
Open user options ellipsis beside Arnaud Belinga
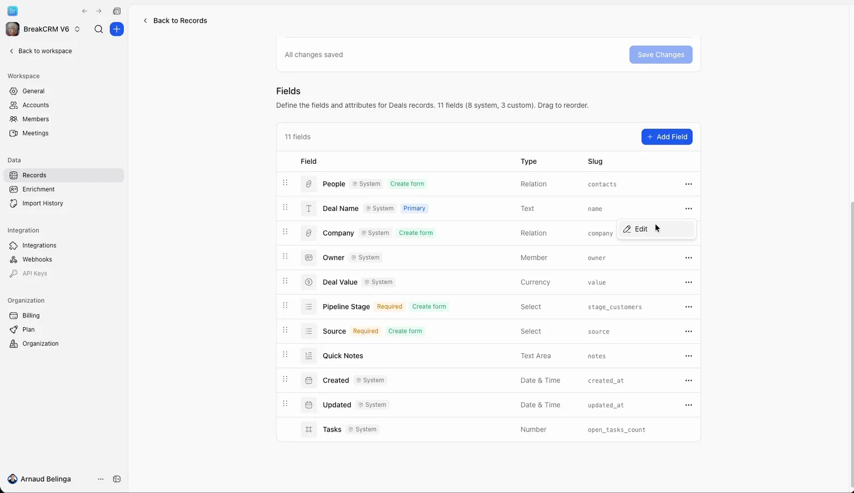(101, 479)
